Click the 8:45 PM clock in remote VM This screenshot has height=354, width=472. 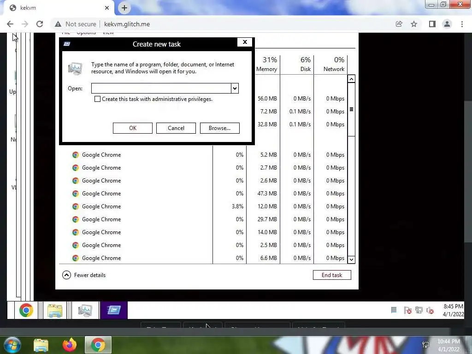coord(454,310)
